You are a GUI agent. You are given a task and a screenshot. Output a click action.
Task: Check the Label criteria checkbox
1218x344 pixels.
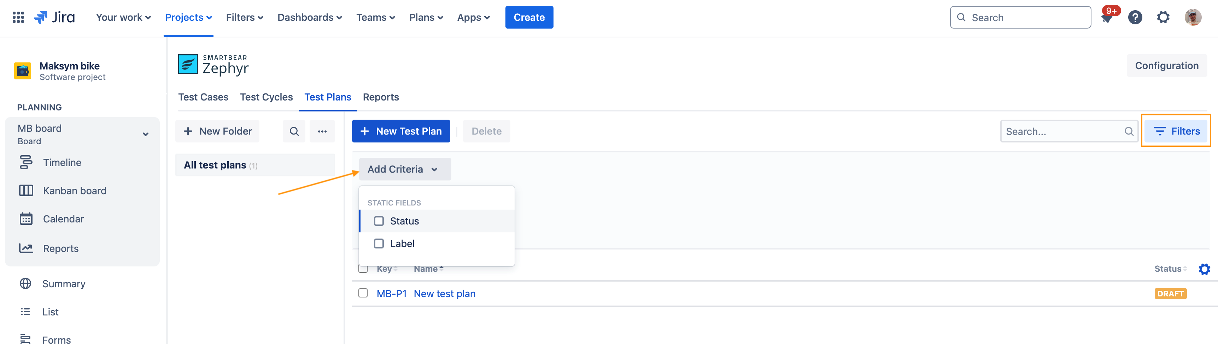click(379, 243)
